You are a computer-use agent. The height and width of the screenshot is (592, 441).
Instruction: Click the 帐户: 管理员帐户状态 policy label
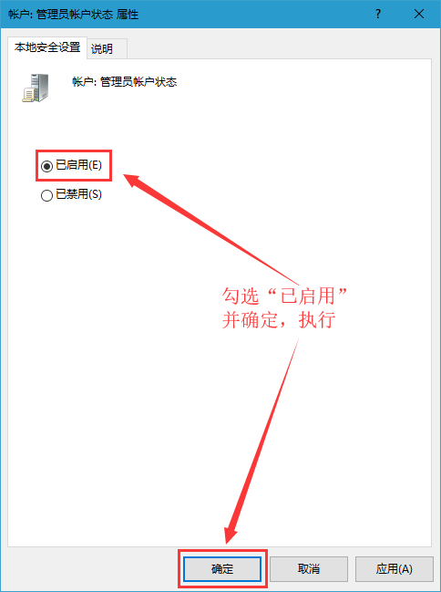(125, 82)
